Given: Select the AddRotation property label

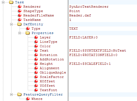Looking at the screenshot, I should point(52,59).
